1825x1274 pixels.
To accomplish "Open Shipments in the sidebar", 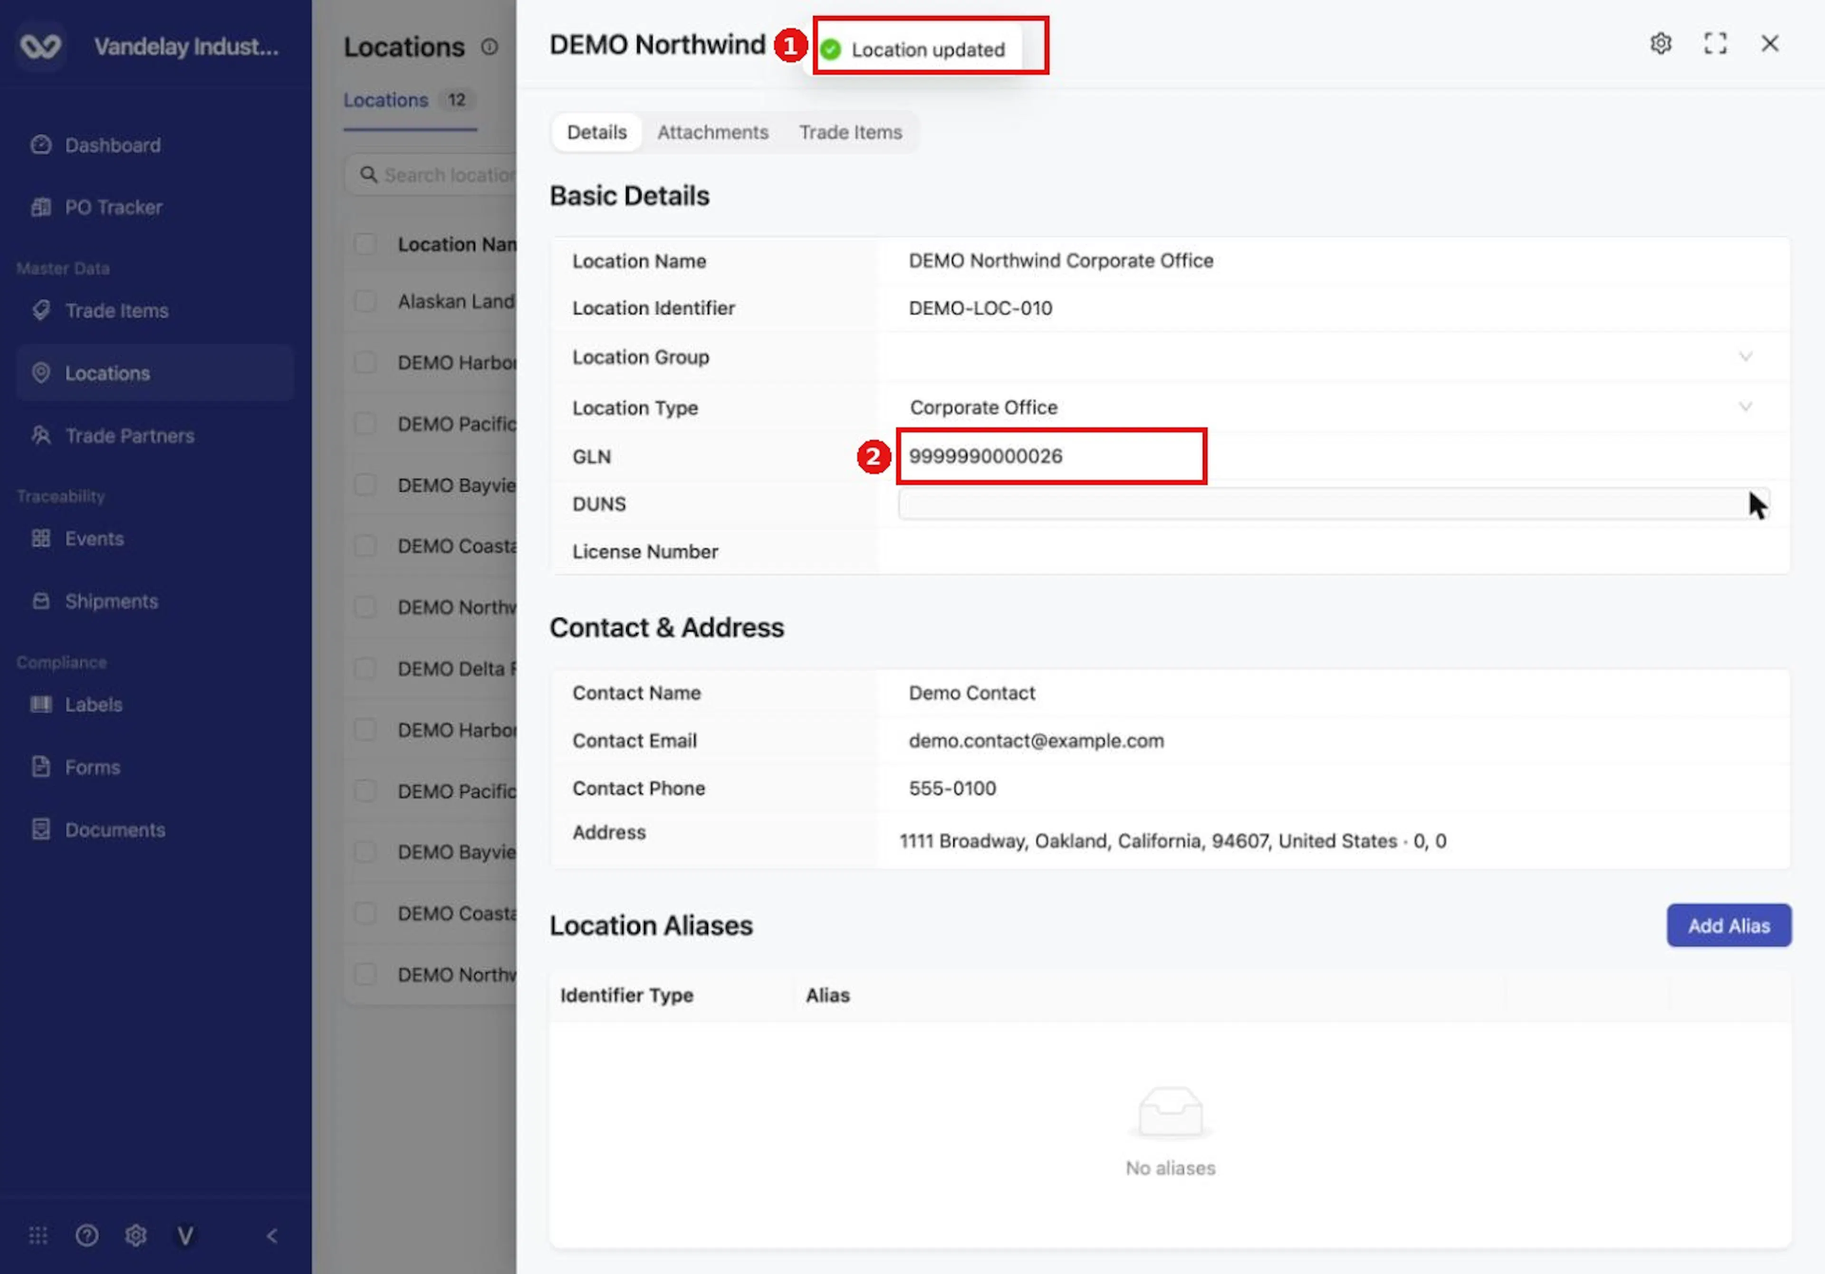I will click(111, 601).
